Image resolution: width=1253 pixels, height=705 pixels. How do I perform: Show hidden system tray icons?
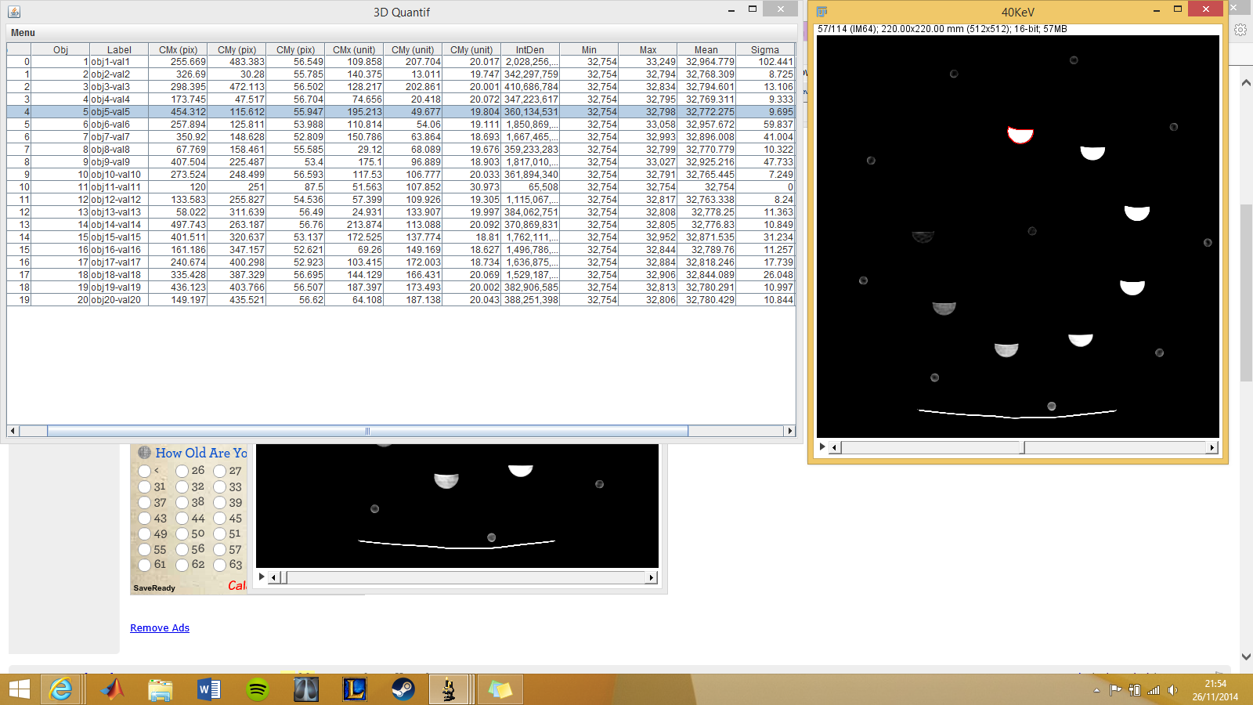click(x=1096, y=690)
